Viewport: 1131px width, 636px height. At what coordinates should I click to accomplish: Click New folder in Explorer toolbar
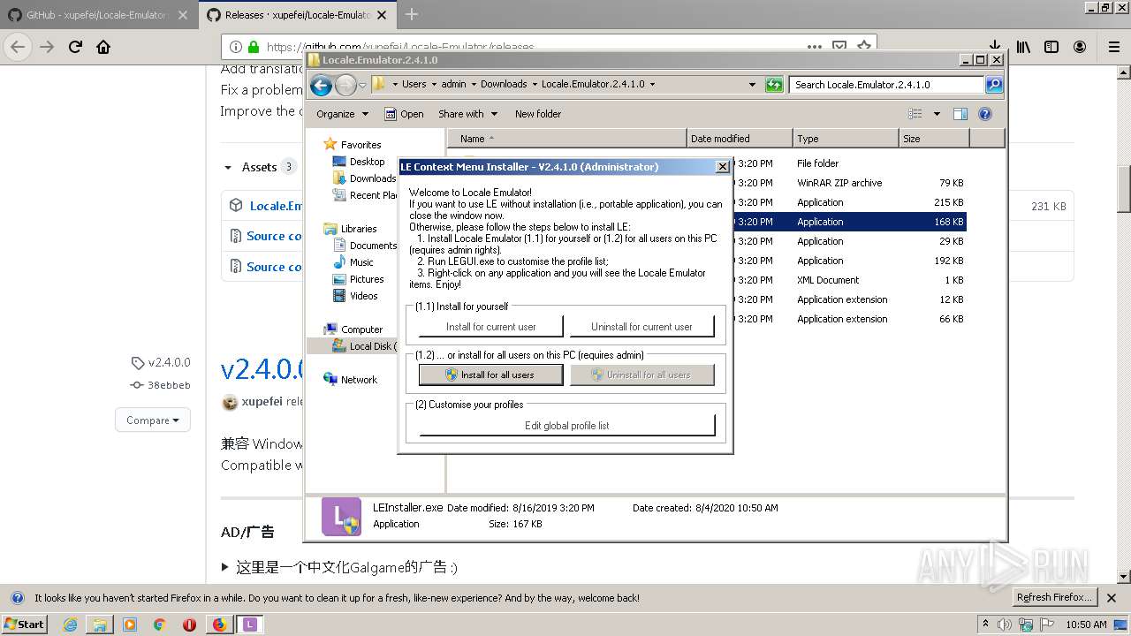click(x=538, y=114)
